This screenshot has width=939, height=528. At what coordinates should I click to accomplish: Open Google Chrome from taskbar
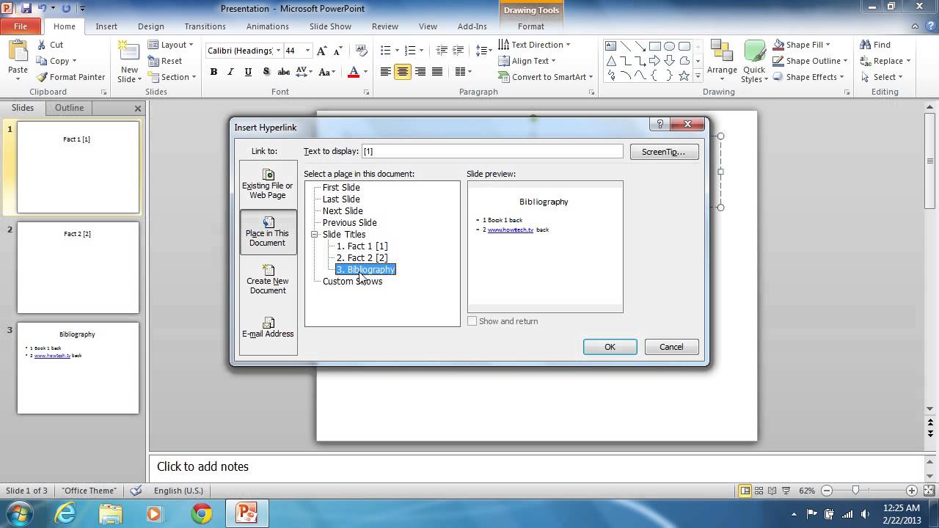point(202,513)
